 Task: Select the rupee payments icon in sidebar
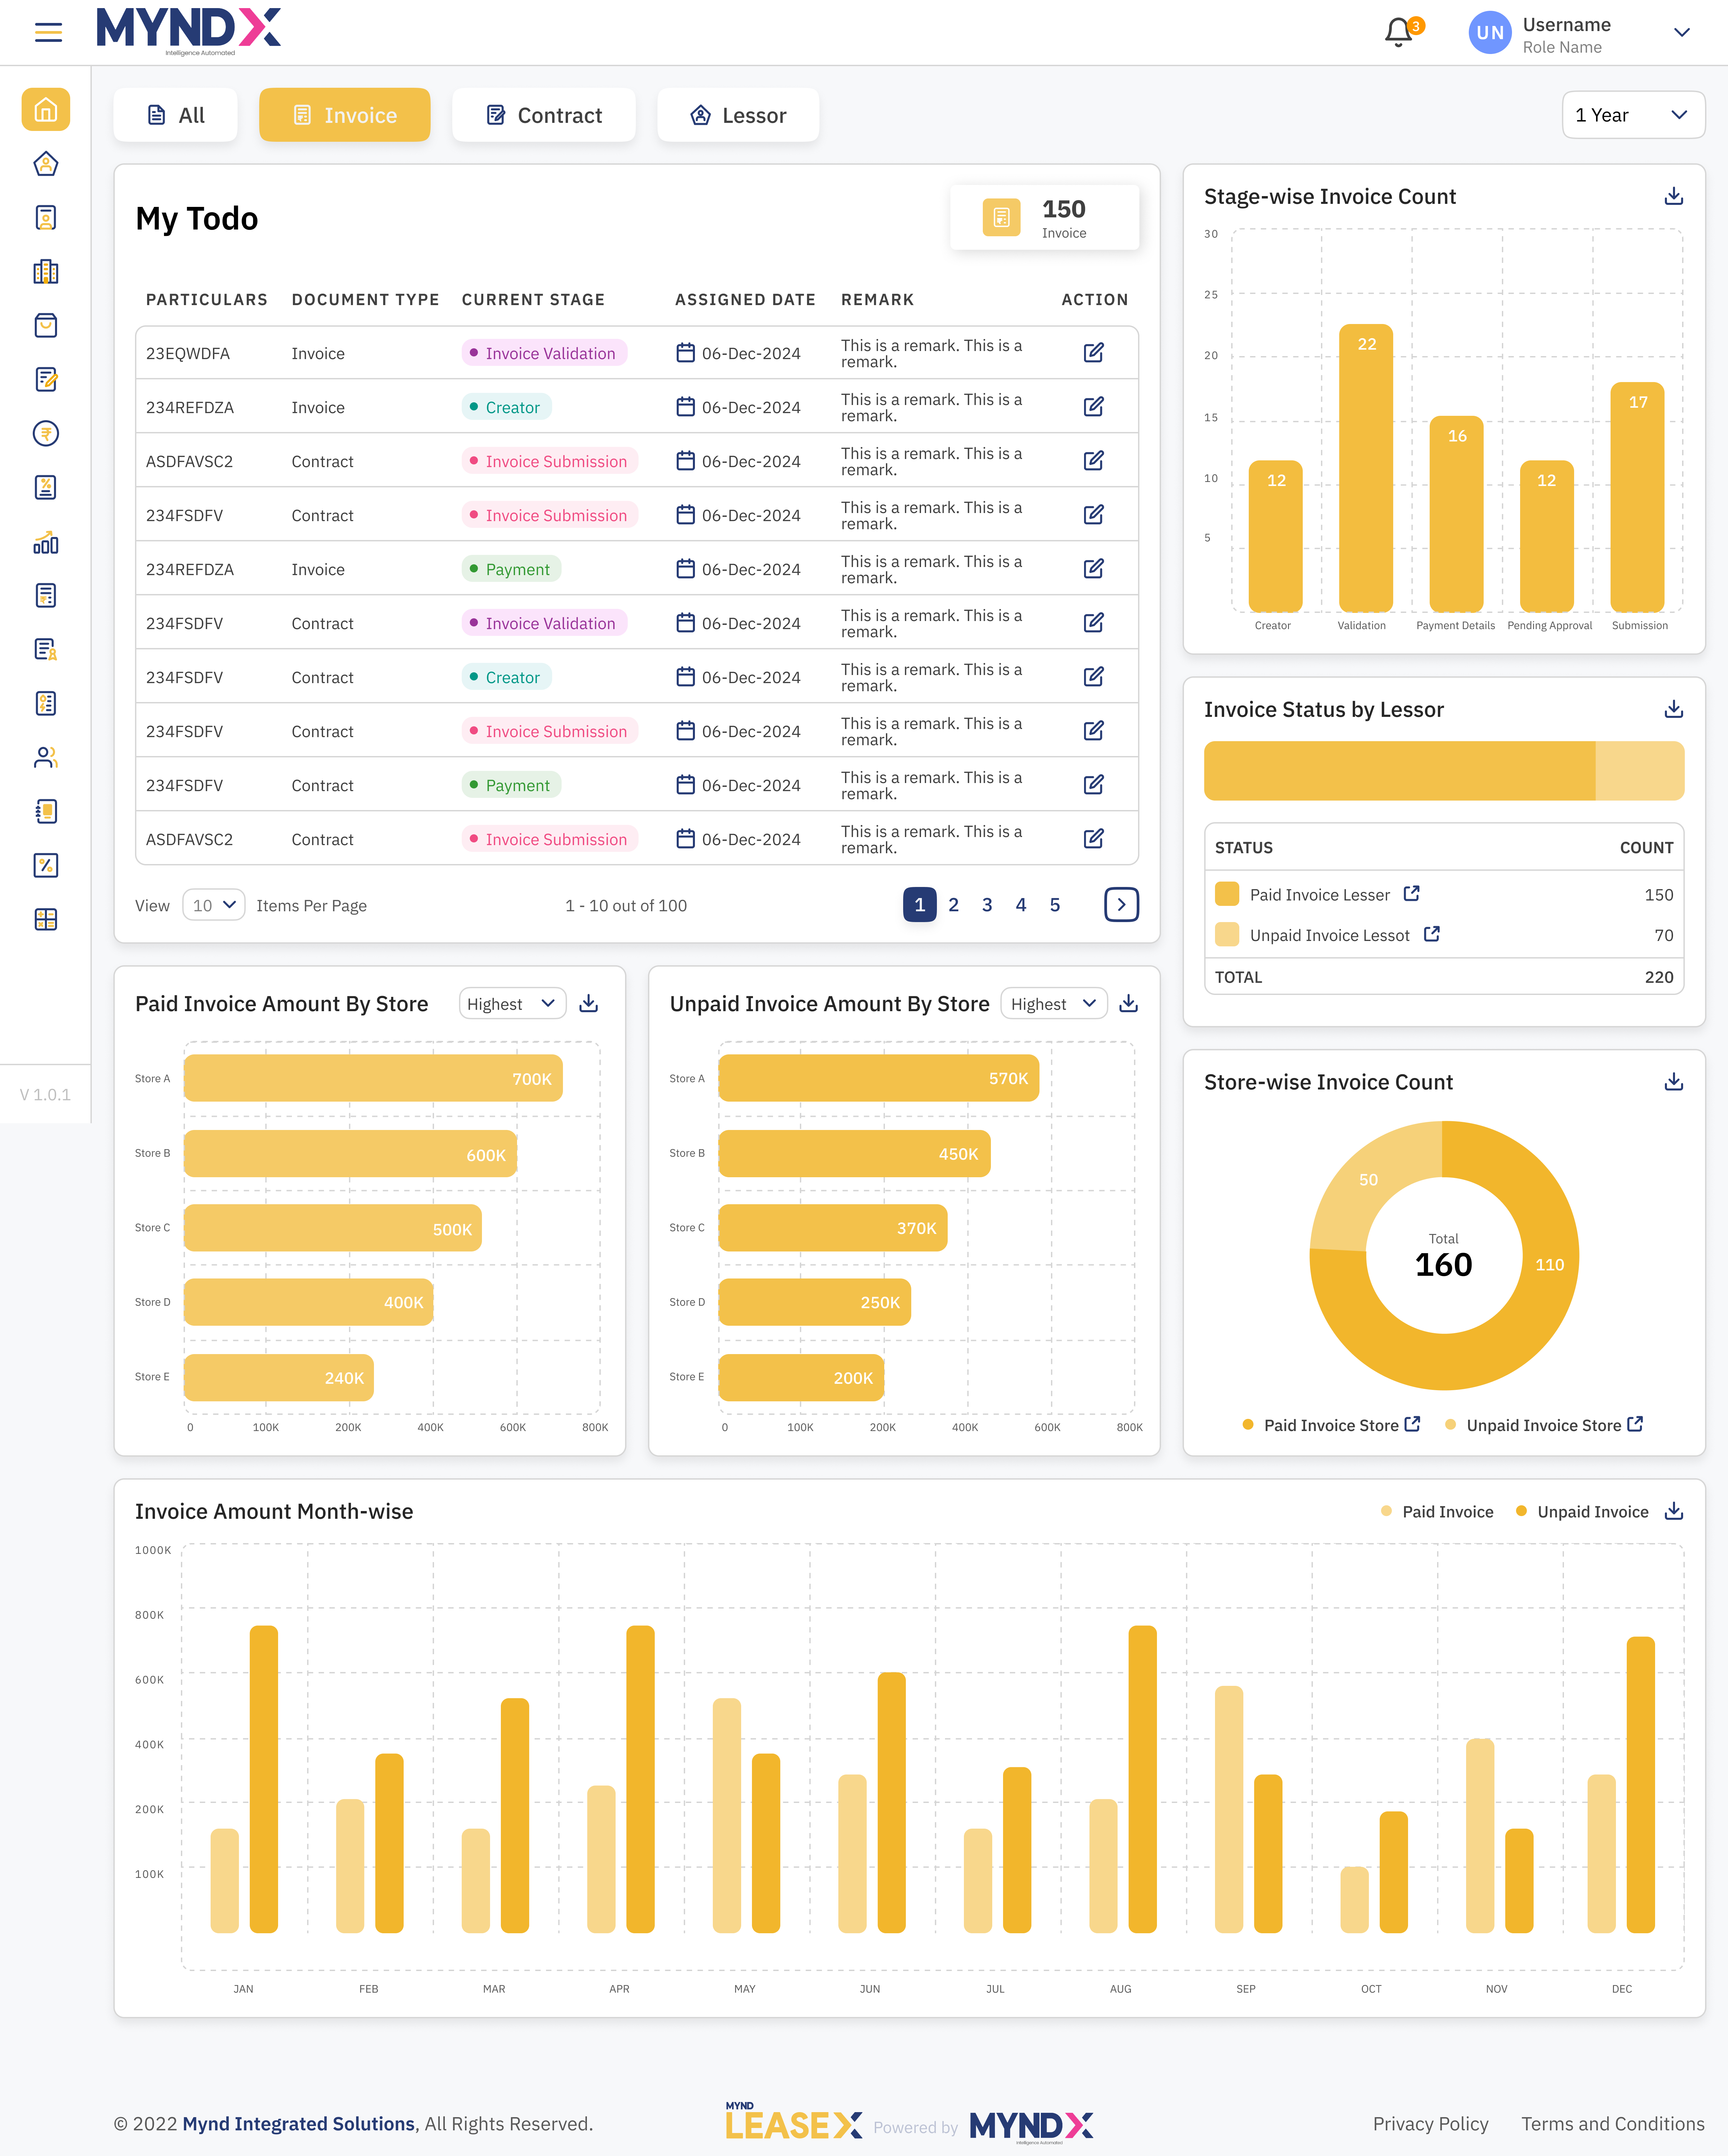(x=46, y=433)
